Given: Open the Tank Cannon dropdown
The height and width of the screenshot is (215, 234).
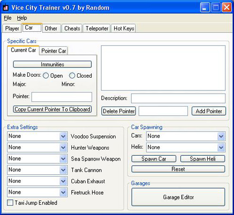Looking at the screenshot, I should tap(37, 170).
